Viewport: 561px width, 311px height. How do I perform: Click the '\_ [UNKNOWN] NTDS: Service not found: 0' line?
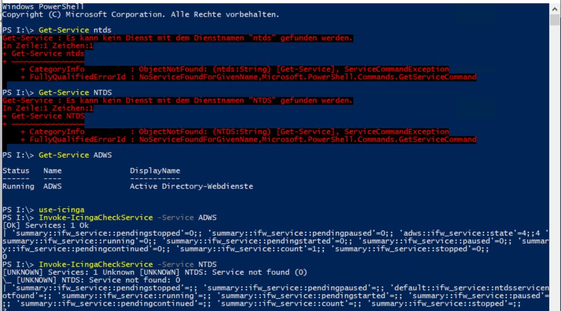coord(91,280)
